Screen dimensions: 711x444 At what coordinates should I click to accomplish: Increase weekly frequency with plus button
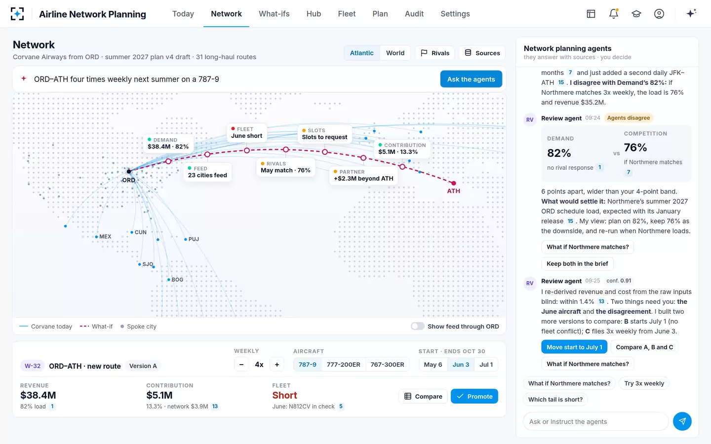point(277,365)
